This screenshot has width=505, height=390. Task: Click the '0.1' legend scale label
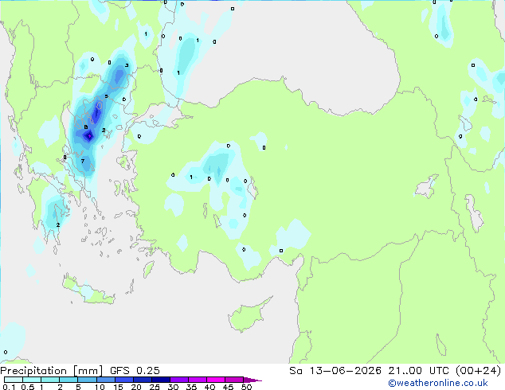[x=9, y=387]
